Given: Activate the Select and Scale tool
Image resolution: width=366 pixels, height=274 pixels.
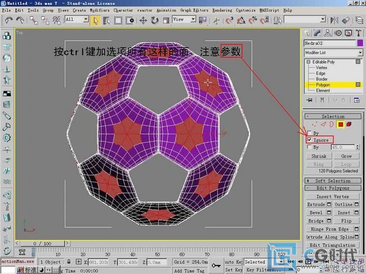Looking at the screenshot, I should 166,21.
